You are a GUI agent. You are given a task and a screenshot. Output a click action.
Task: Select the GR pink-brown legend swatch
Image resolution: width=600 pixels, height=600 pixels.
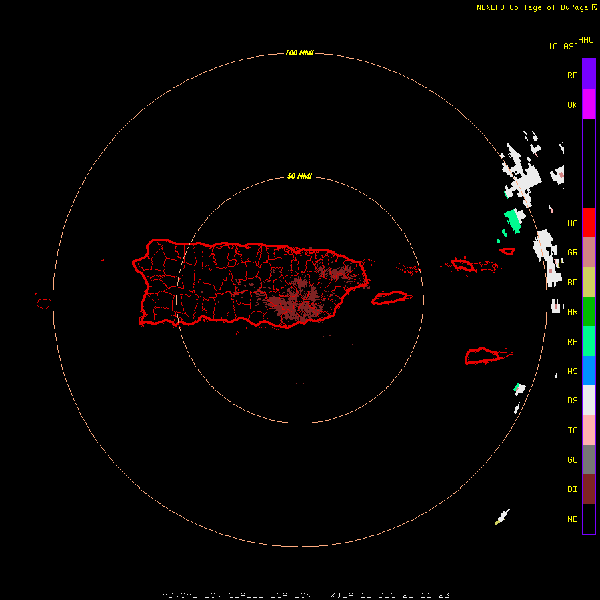click(589, 253)
